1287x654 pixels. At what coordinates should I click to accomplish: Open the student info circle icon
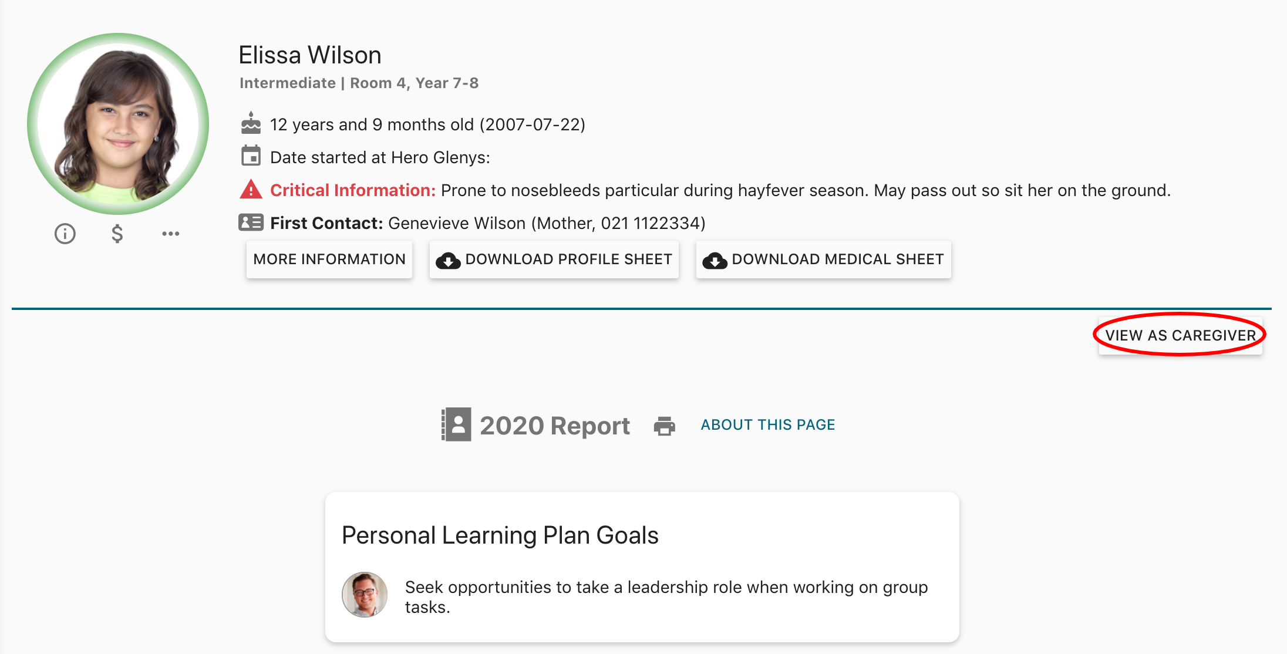tap(65, 234)
